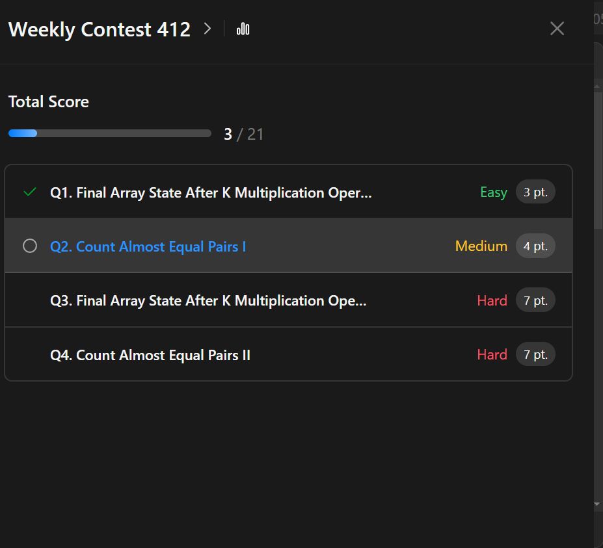This screenshot has width=603, height=548.
Task: Click the 7 pt. badge on Q4
Action: [535, 354]
